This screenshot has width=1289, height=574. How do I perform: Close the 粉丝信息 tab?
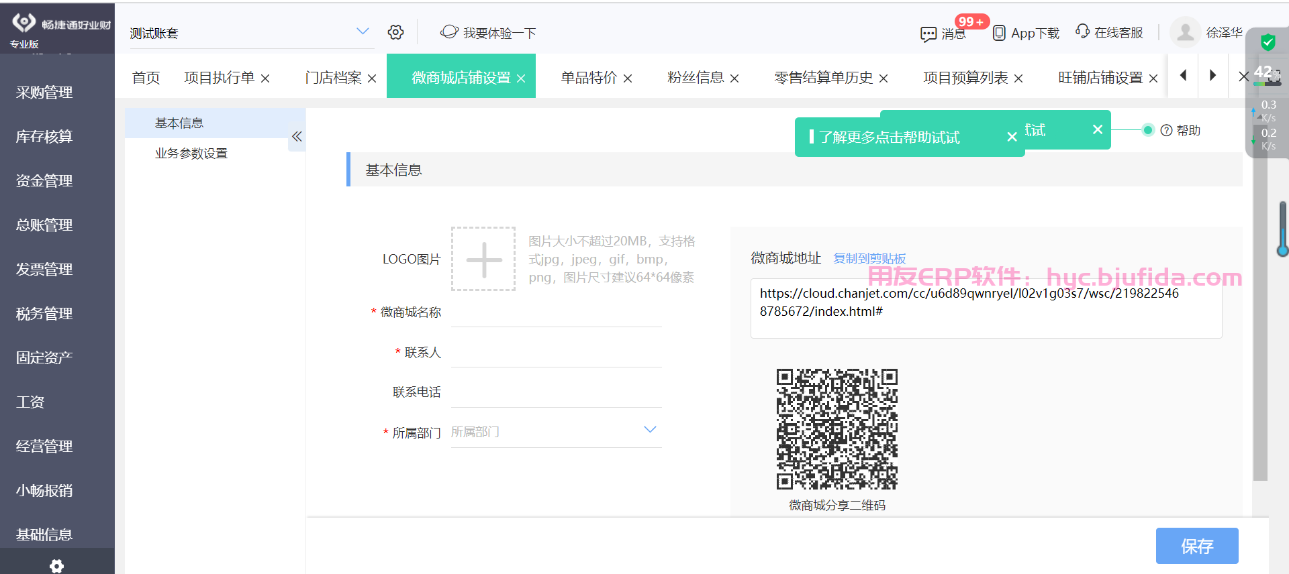pos(734,78)
